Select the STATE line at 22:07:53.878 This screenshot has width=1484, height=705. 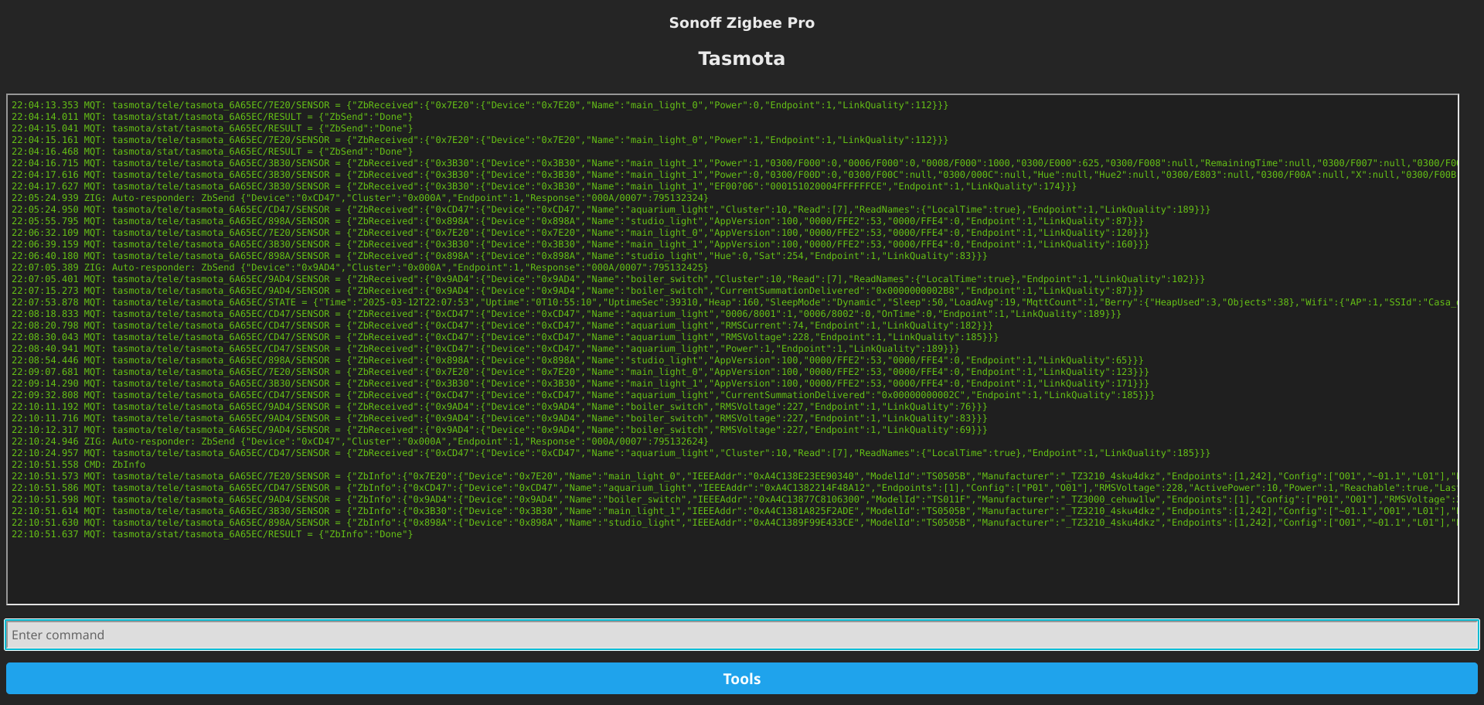click(734, 302)
